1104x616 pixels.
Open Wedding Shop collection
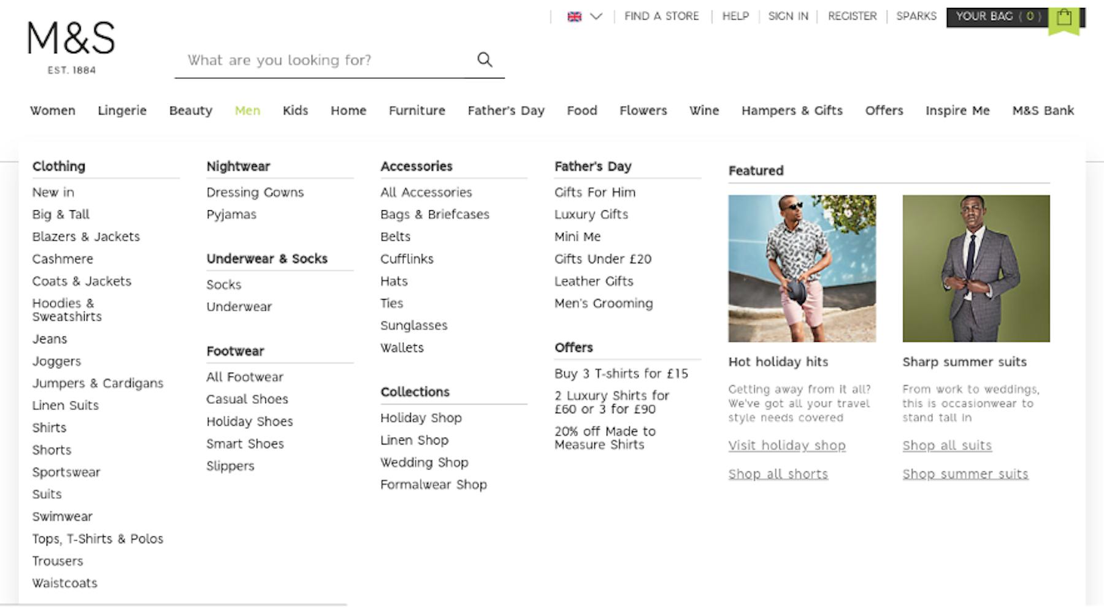424,463
